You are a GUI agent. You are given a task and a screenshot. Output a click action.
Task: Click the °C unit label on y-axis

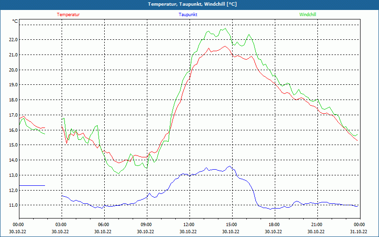point(15,21)
